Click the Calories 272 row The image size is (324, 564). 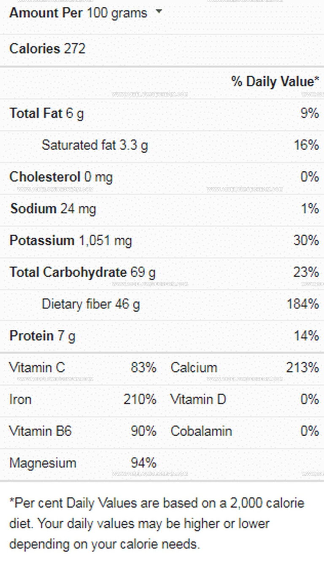pos(162,49)
